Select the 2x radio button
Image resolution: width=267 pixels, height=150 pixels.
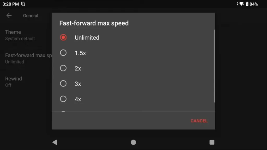click(63, 68)
